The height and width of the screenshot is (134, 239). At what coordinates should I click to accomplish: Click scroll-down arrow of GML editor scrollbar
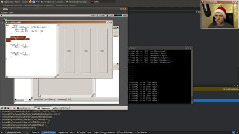click(57, 75)
